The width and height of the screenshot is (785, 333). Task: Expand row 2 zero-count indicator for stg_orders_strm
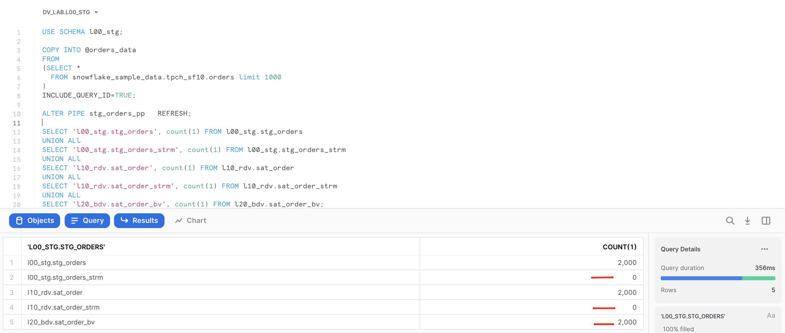pyautogui.click(x=602, y=278)
